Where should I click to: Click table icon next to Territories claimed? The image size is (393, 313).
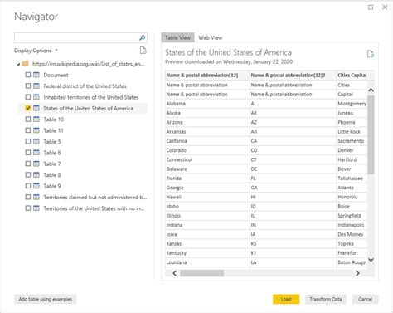[36, 197]
